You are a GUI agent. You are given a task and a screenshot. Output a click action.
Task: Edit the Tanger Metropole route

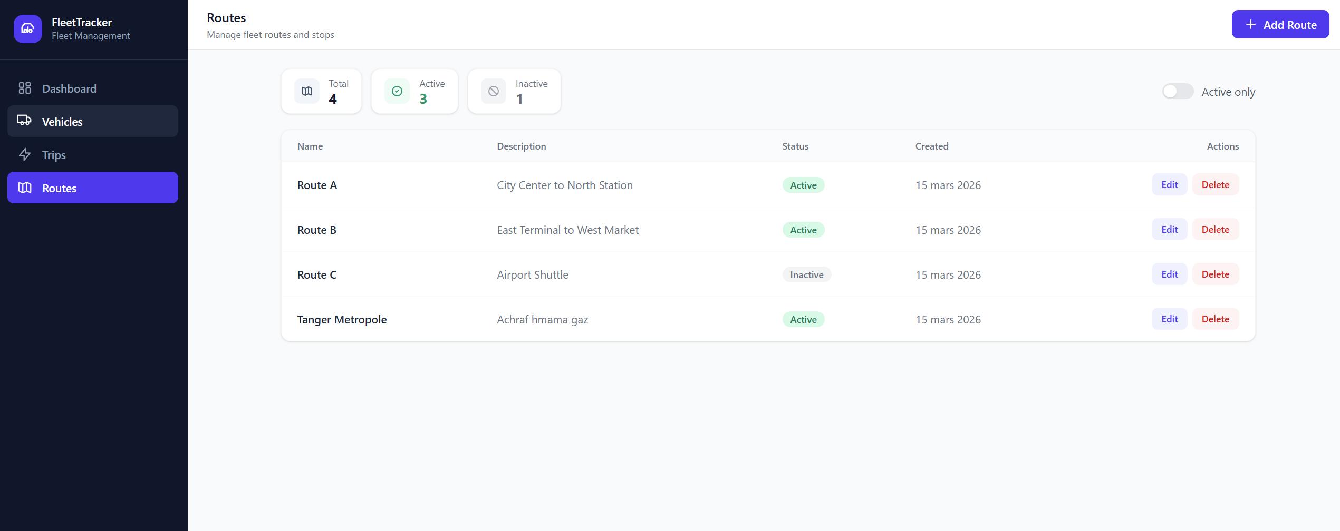[1169, 319]
